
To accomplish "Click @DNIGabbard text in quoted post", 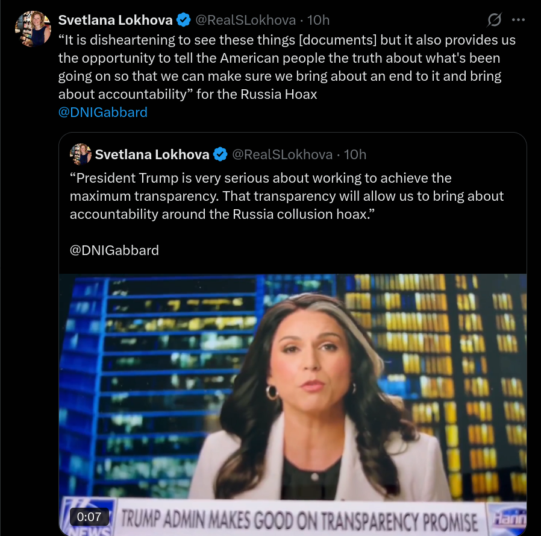I will [114, 250].
